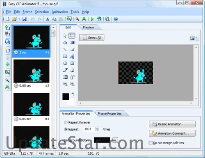Insert blank frame via sidebar top icon

[7, 27]
